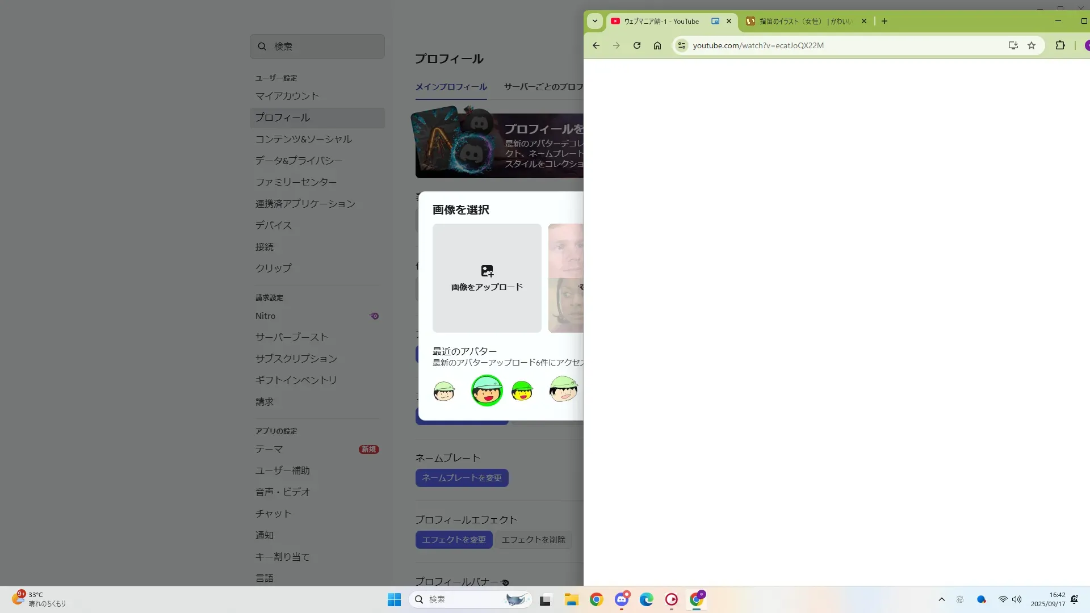The image size is (1090, 613).
Task: Open site information icon beside the URL
Action: [x=682, y=45]
